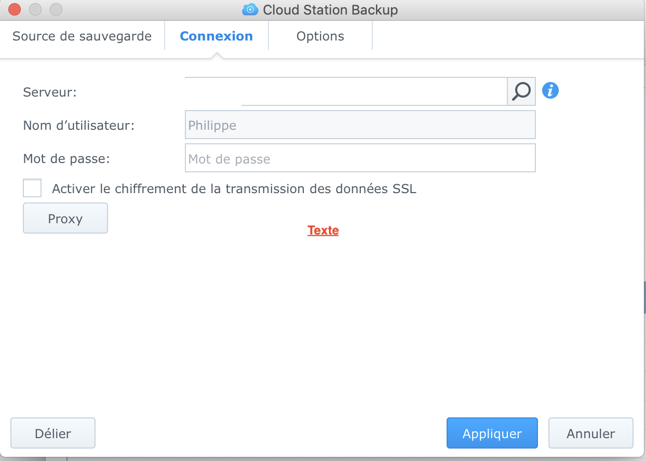The image size is (646, 461).
Task: Click the Cloud Station icon in title bar
Action: (x=250, y=9)
